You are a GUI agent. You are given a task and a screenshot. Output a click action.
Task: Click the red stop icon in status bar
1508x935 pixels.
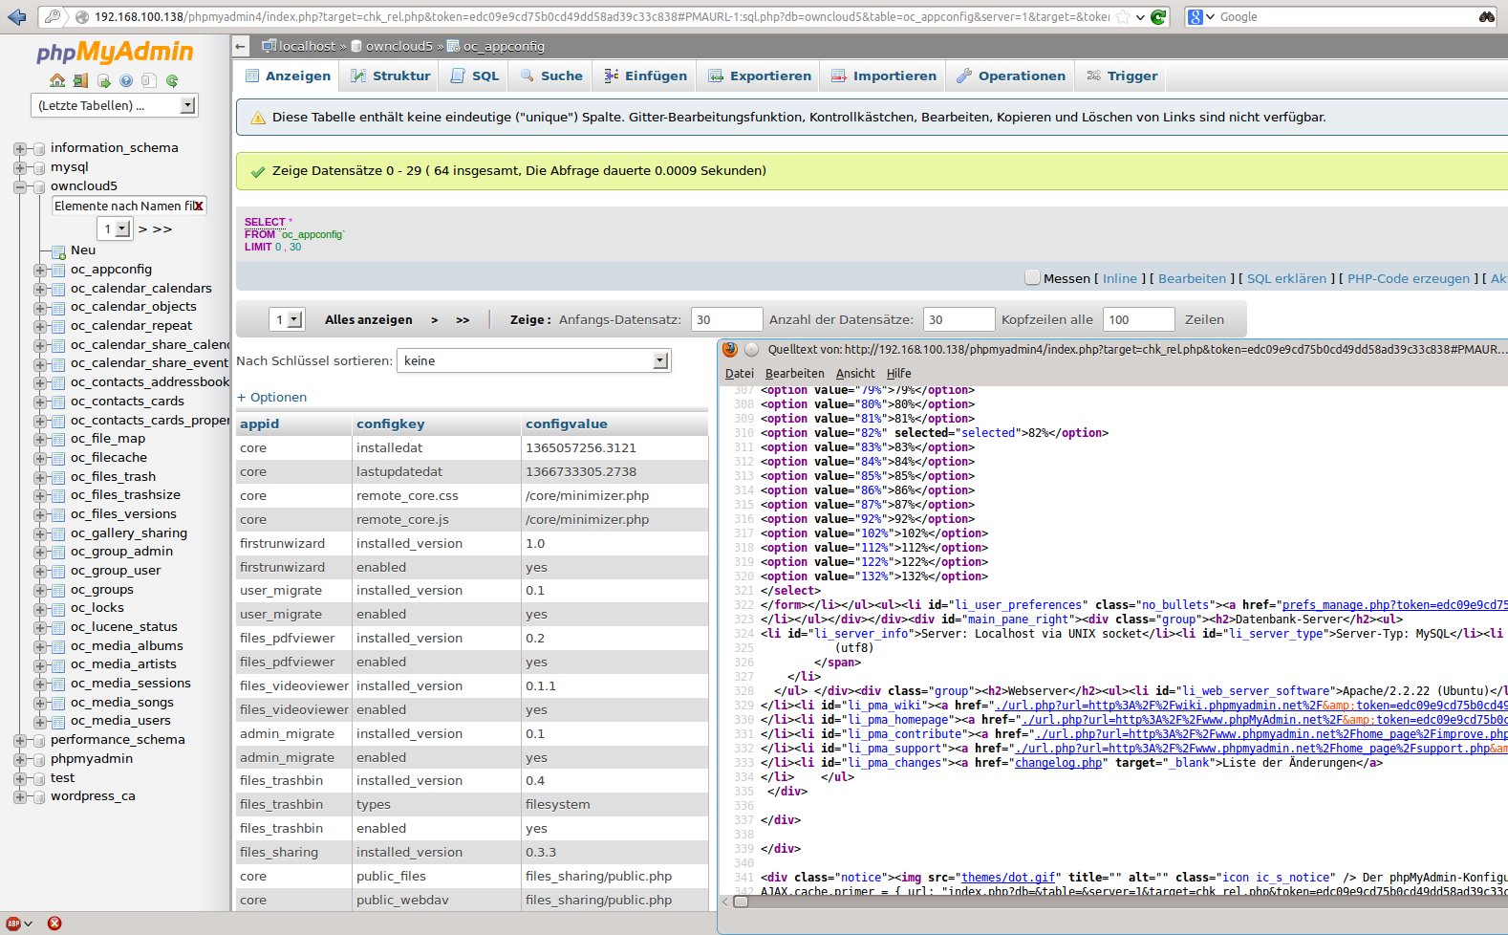tap(54, 924)
